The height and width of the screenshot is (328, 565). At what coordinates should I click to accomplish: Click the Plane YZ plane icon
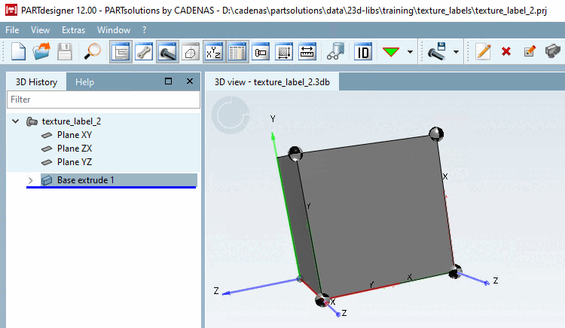tap(47, 162)
